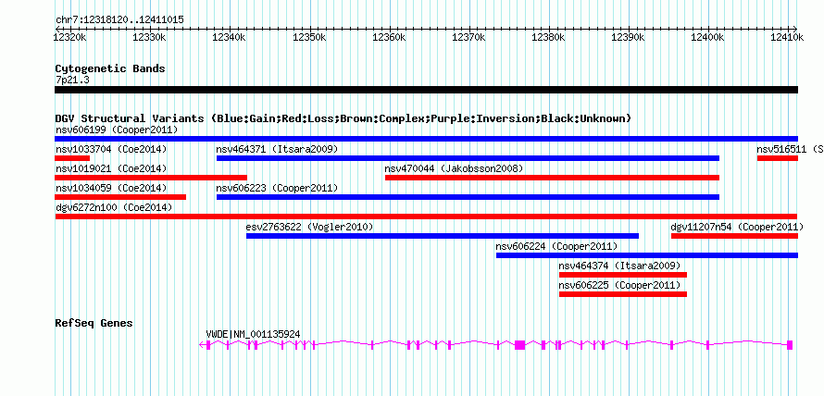
Task: Select the red nsv516511 loss bar
Action: pyautogui.click(x=778, y=158)
